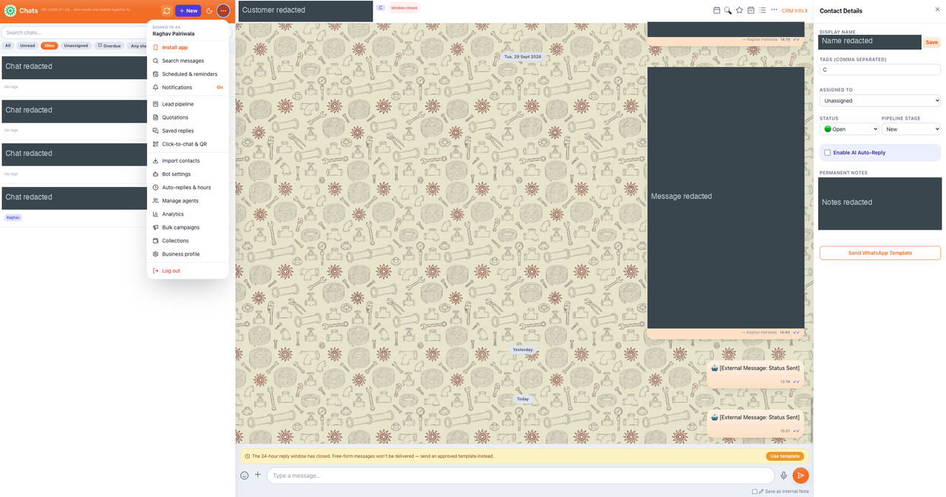Select the Unread filter chip
This screenshot has height=497, width=946.
click(27, 46)
